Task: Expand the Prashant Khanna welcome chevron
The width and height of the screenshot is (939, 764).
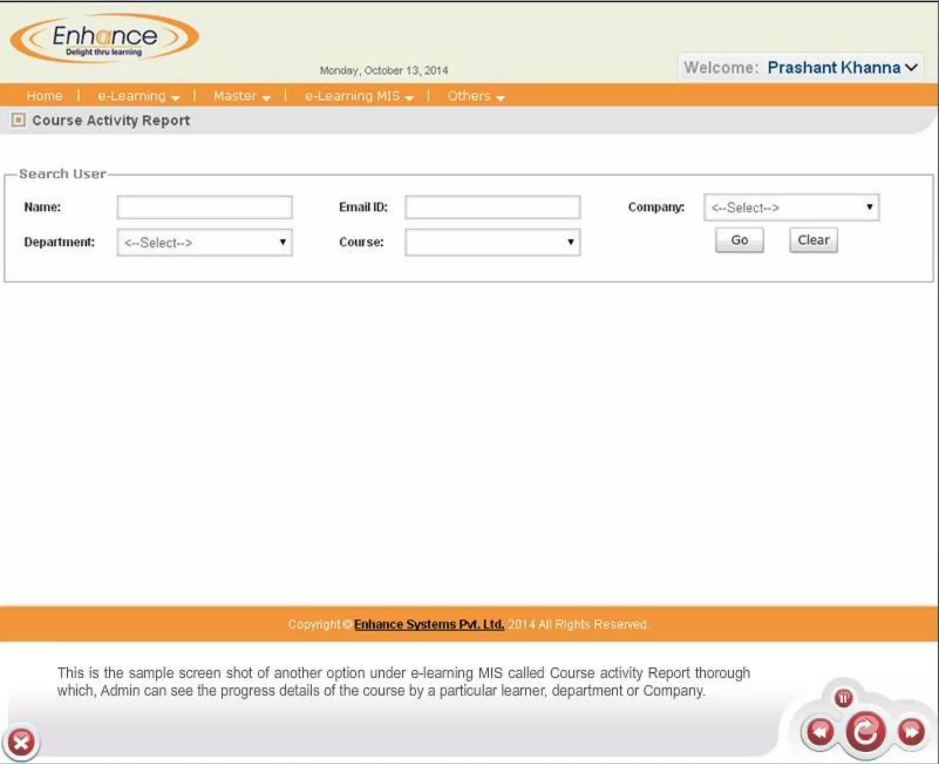Action: pyautogui.click(x=912, y=67)
